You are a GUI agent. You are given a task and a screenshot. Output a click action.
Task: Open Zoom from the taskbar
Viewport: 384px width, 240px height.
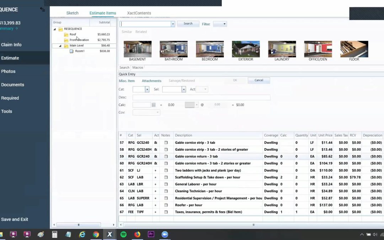pos(165,234)
